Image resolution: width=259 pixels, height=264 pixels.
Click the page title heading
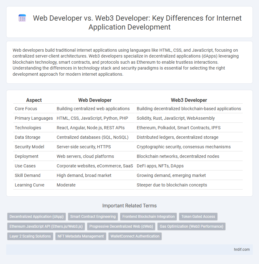[x=137, y=22]
